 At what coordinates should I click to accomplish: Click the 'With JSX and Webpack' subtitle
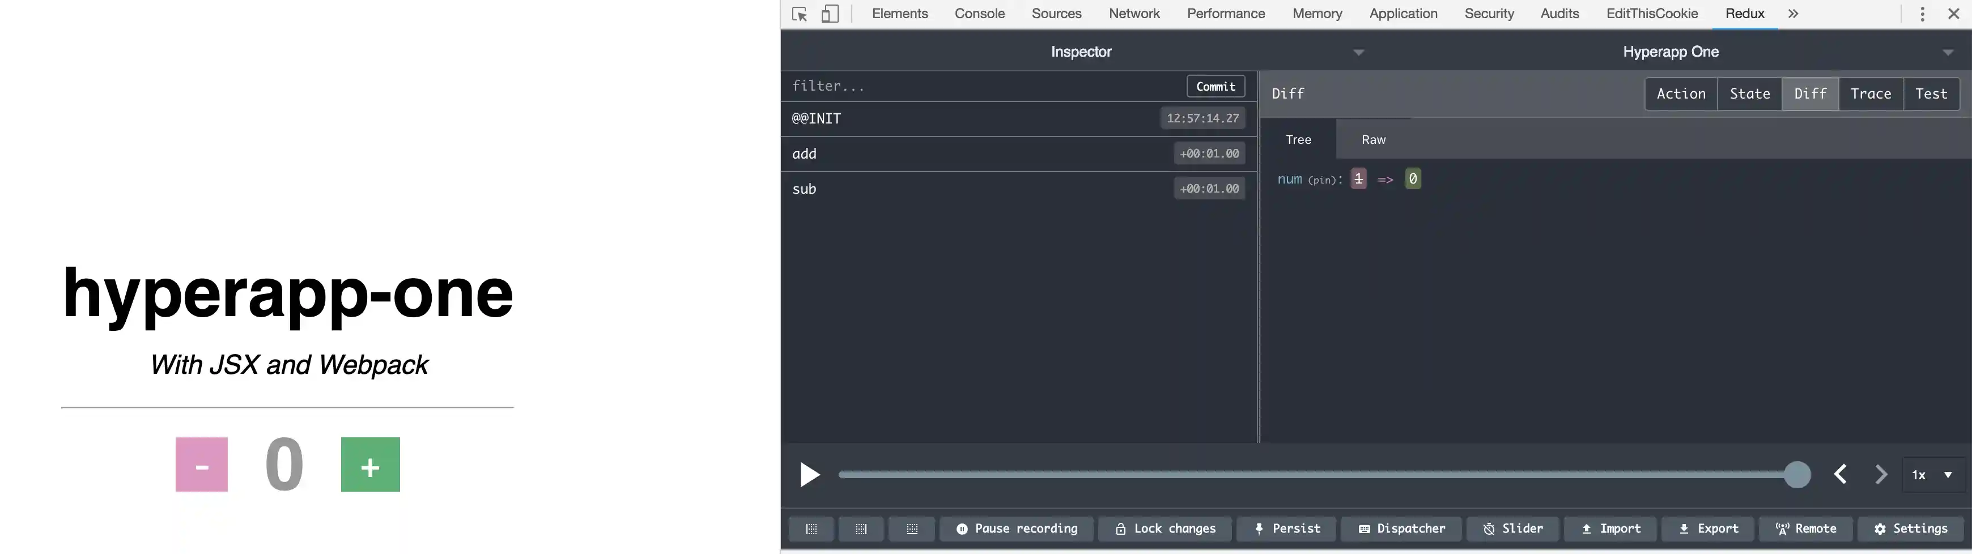coord(288,365)
